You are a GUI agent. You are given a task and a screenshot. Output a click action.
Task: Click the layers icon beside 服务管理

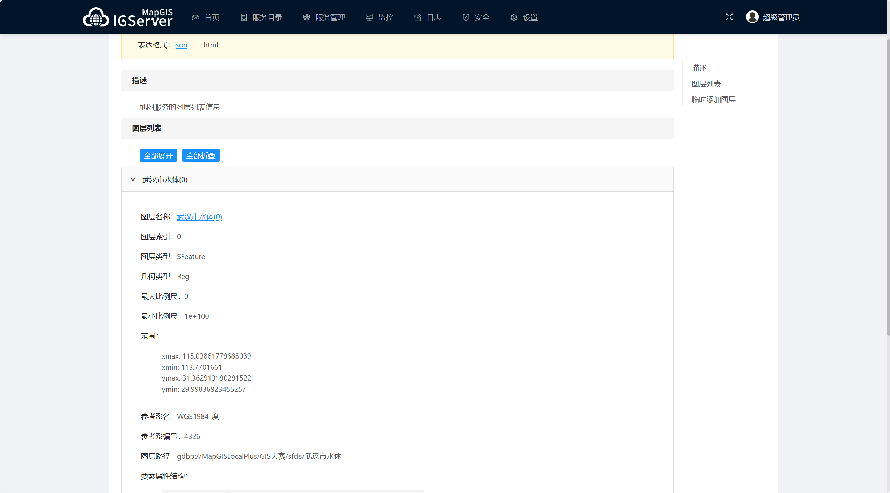(307, 17)
